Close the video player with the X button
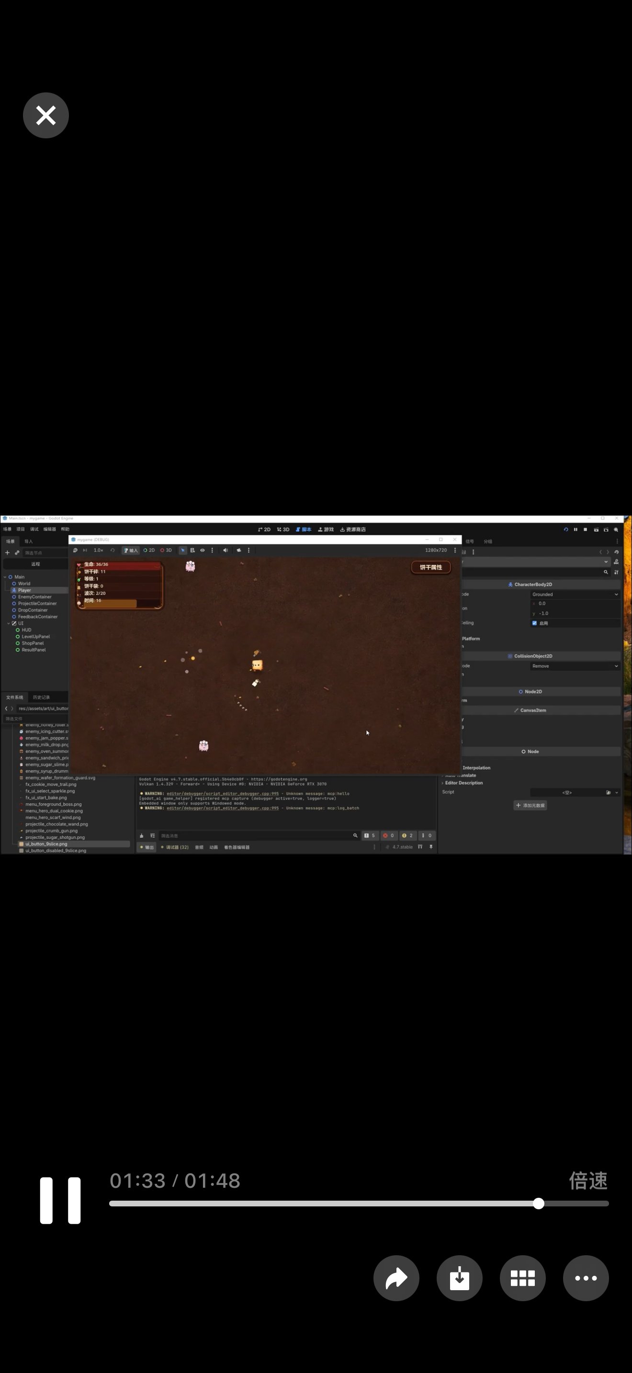The image size is (632, 1373). (46, 115)
